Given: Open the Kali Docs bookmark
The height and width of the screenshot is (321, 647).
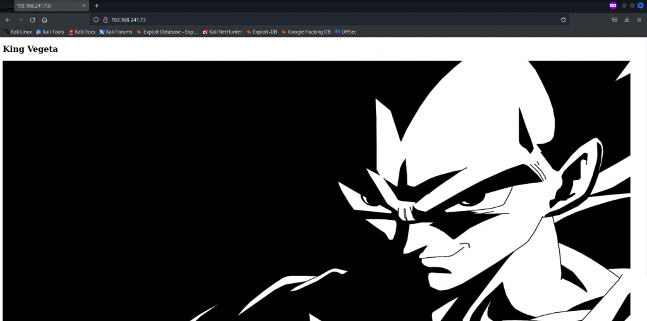Looking at the screenshot, I should tap(82, 32).
